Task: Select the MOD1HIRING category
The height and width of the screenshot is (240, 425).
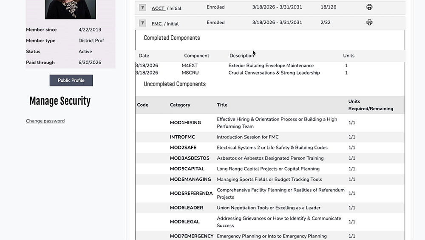Action: [185, 123]
